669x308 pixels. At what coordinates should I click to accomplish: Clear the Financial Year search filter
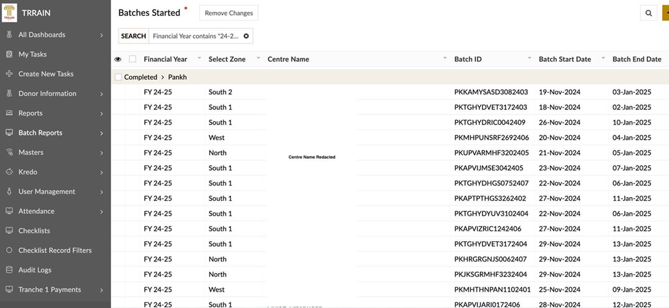pyautogui.click(x=246, y=36)
